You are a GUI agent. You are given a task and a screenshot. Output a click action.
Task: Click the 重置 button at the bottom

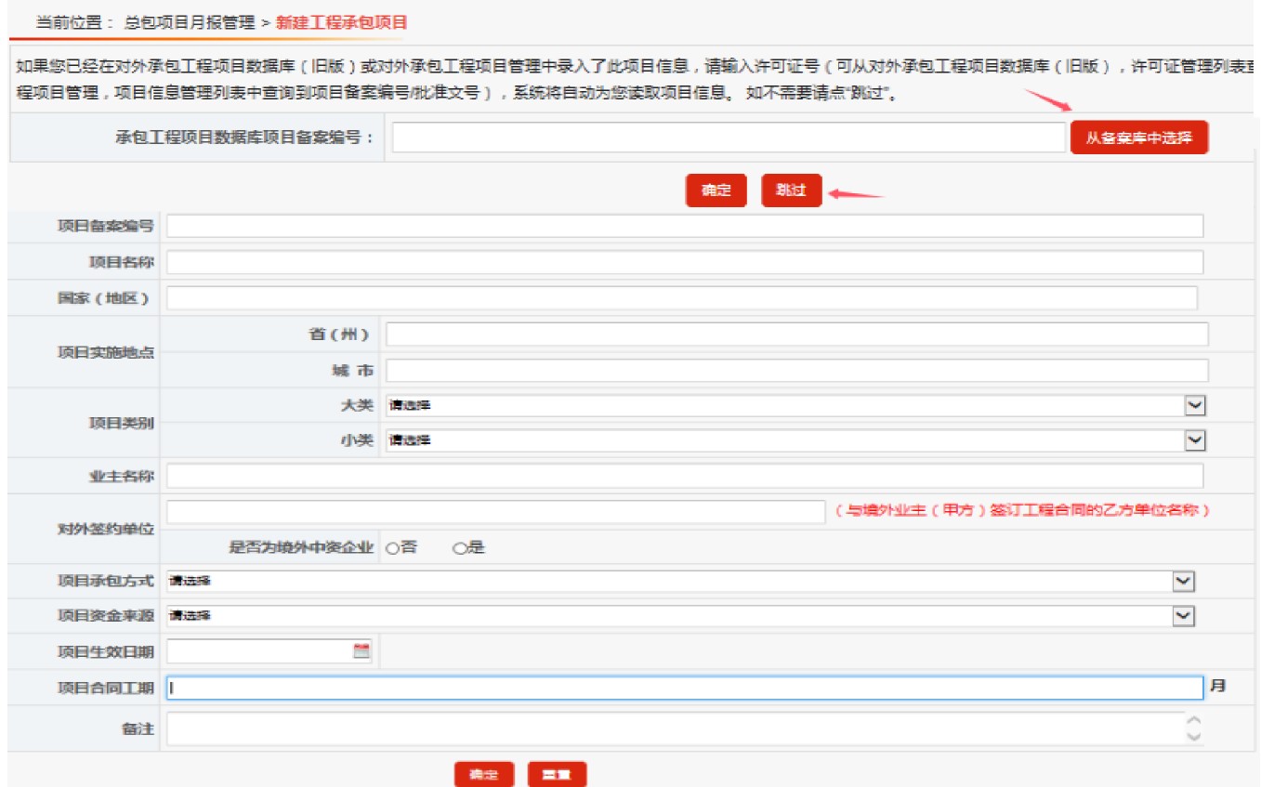557,775
